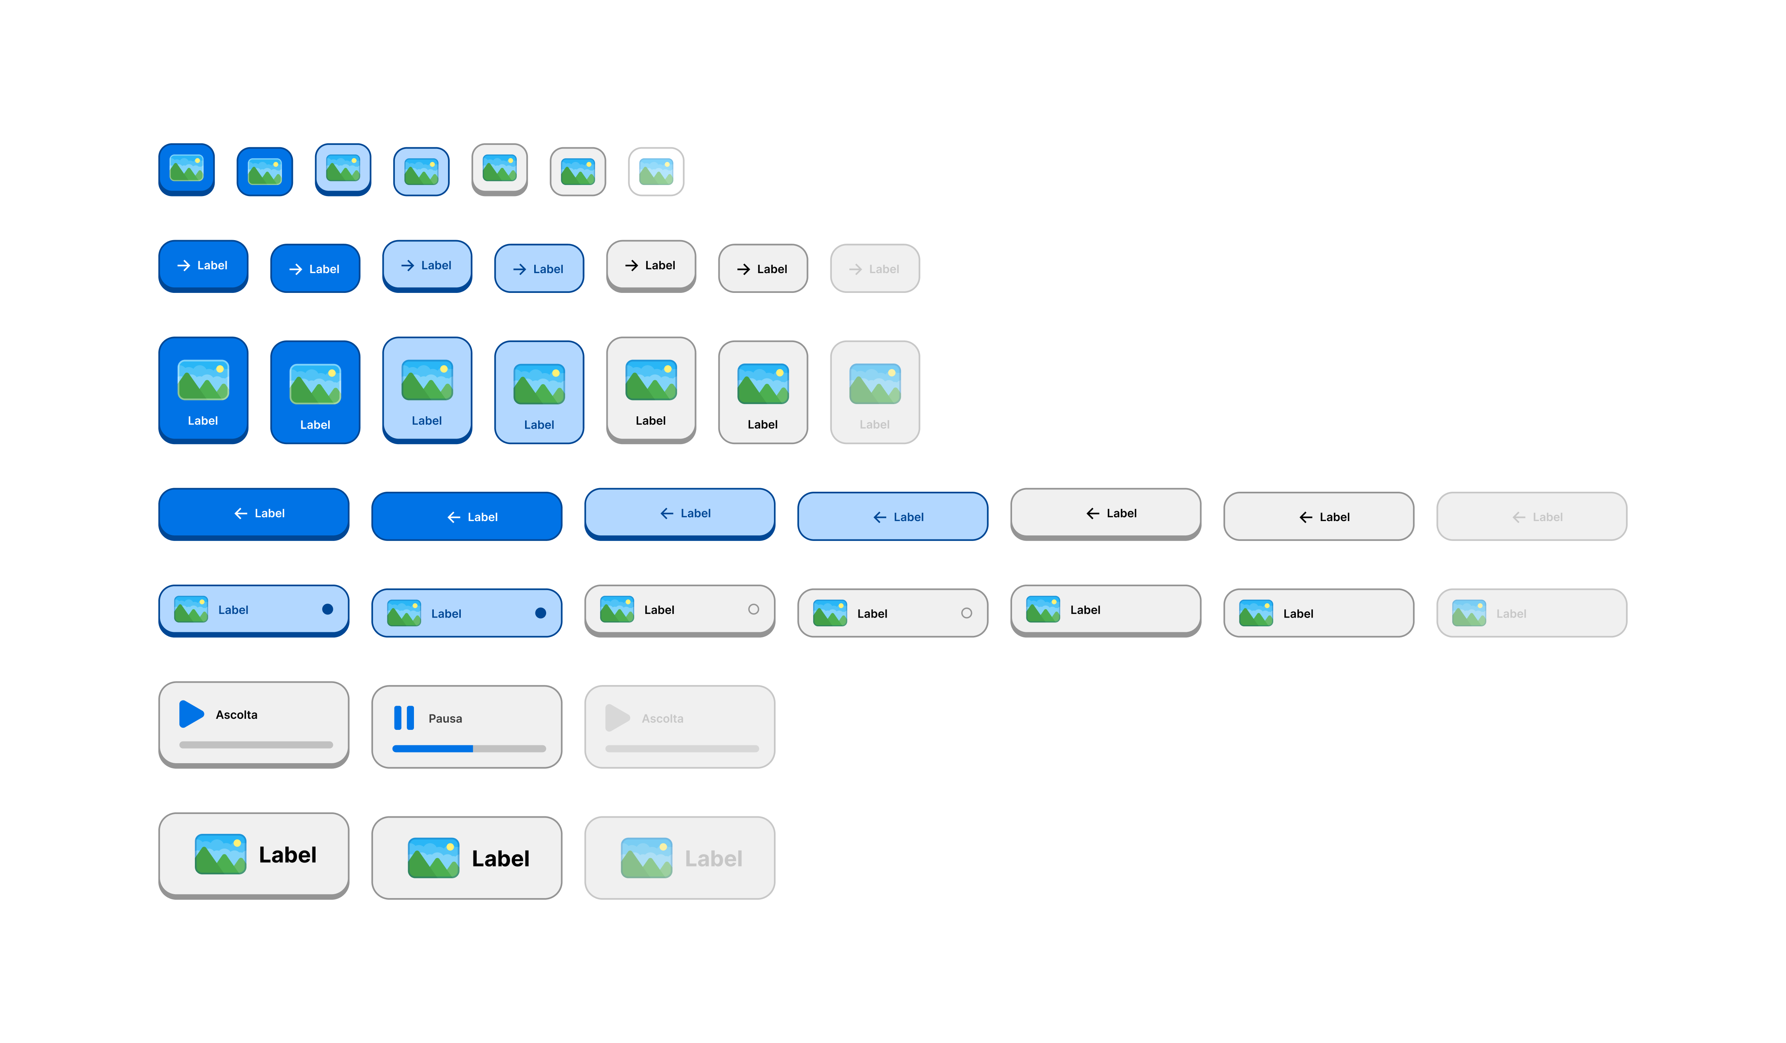
Task: Select the solid dark blue image icon button
Action: click(186, 170)
